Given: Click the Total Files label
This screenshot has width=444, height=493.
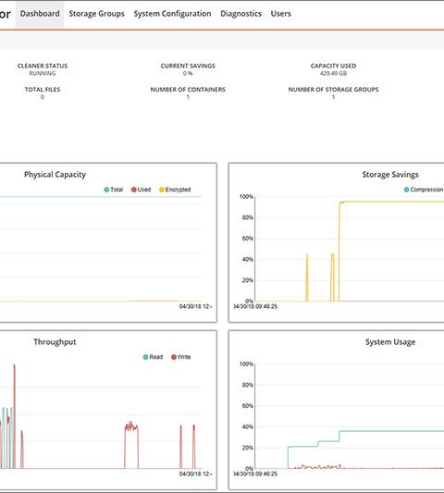Looking at the screenshot, I should pos(43,90).
